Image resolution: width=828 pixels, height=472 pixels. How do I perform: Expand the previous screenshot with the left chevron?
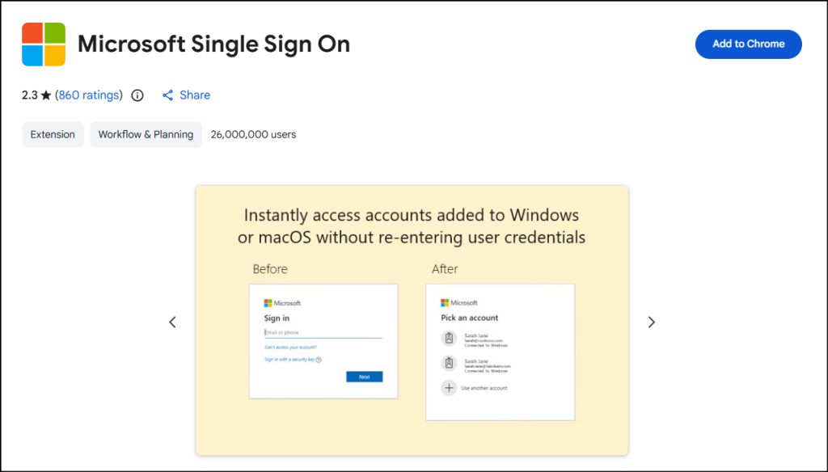click(x=172, y=322)
